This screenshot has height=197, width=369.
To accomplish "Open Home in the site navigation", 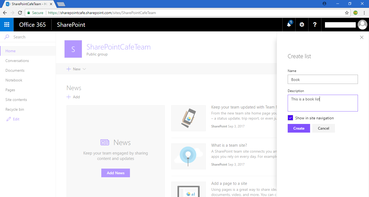I will point(11,51).
